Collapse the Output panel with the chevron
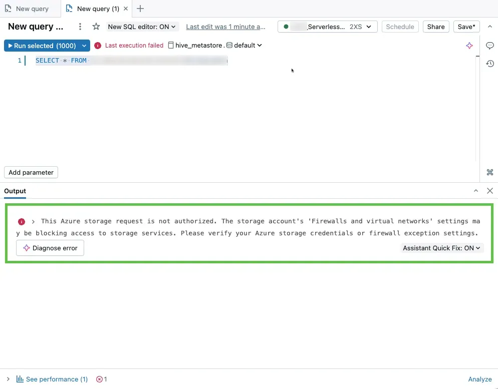Viewport: 498px width, 389px height. [x=476, y=191]
